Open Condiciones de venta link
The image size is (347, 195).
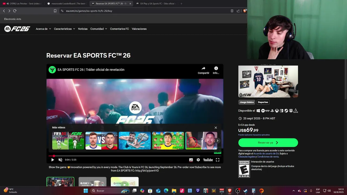click(268, 157)
